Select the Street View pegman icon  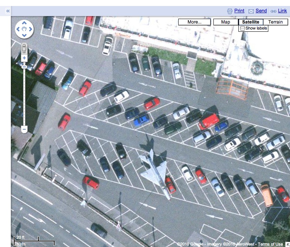24,48
